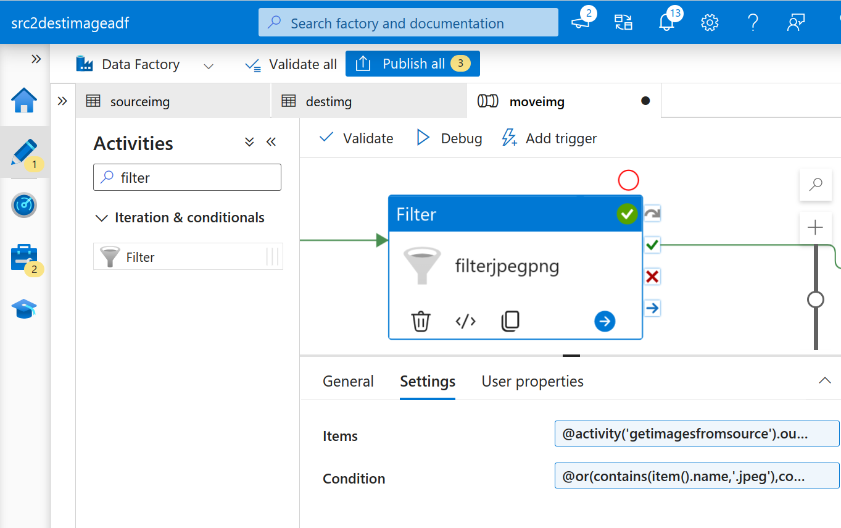Select the filterjpegpng activity name
841x528 pixels.
click(507, 266)
